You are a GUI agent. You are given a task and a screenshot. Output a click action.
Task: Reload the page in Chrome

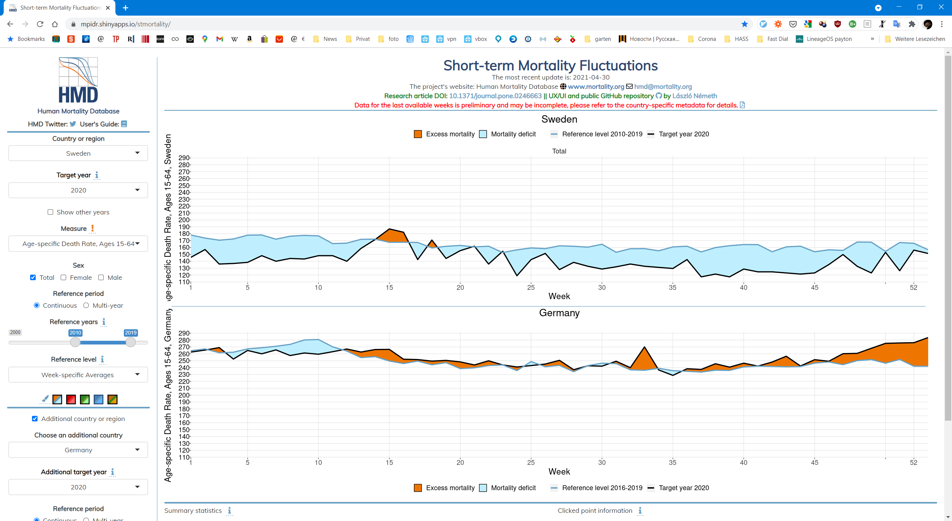click(40, 24)
